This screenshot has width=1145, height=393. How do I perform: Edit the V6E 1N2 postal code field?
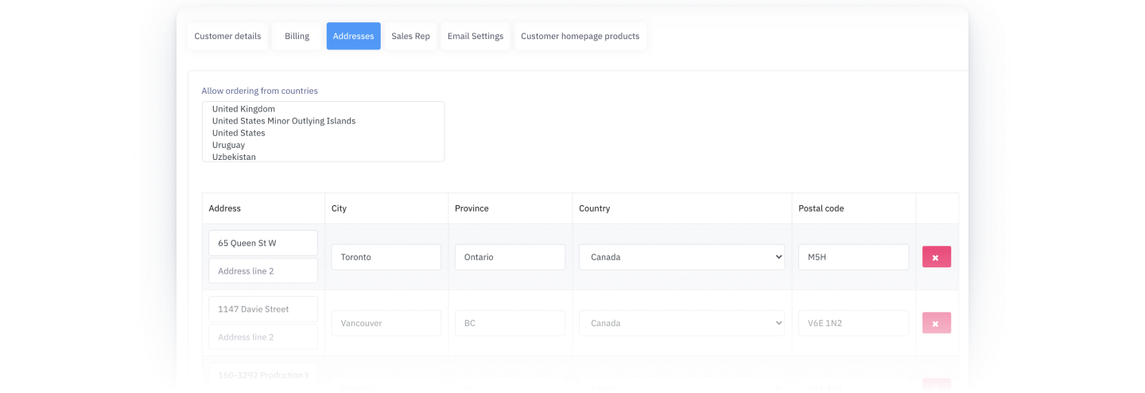[853, 323]
